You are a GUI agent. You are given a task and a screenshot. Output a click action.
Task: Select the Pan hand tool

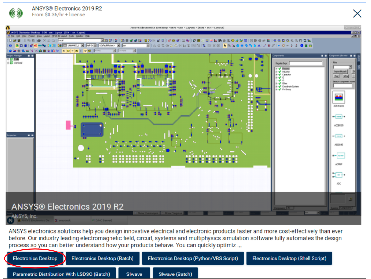tap(300, 41)
